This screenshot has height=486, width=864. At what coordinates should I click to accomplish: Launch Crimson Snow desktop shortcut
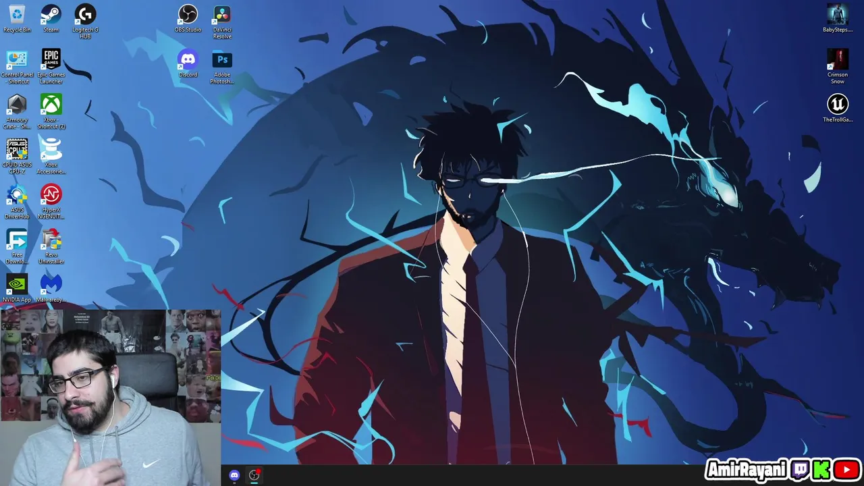[x=838, y=67]
